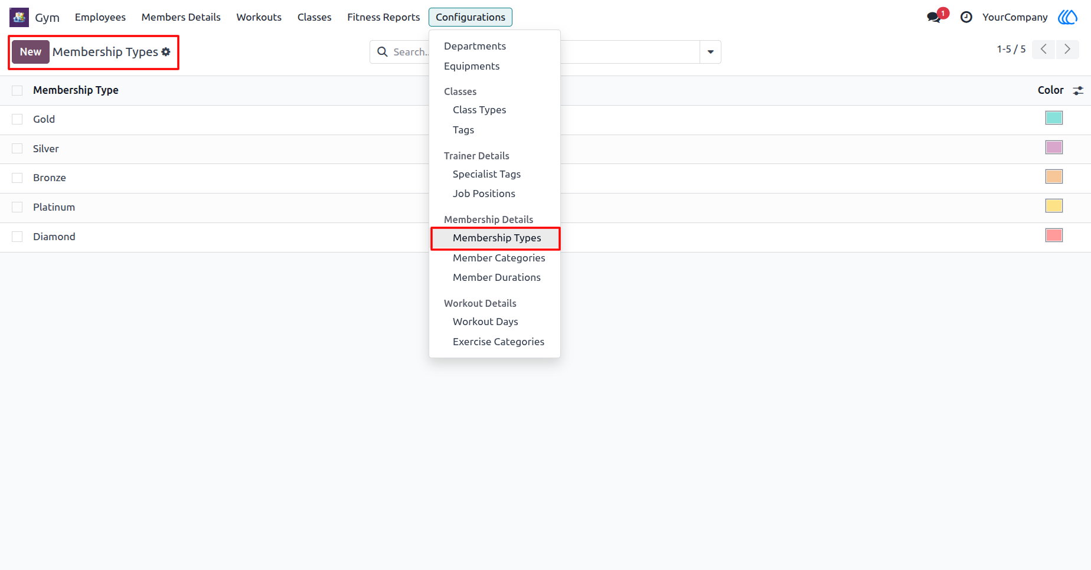This screenshot has height=570, width=1091.
Task: Choose Job Positions menu entry
Action: (x=495, y=194)
